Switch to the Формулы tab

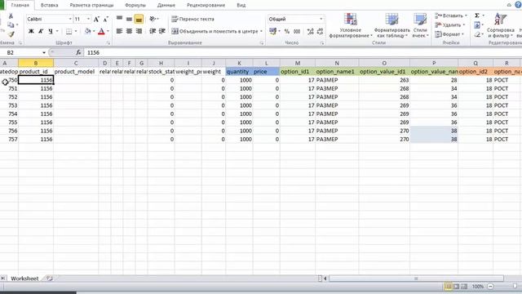pyautogui.click(x=135, y=5)
